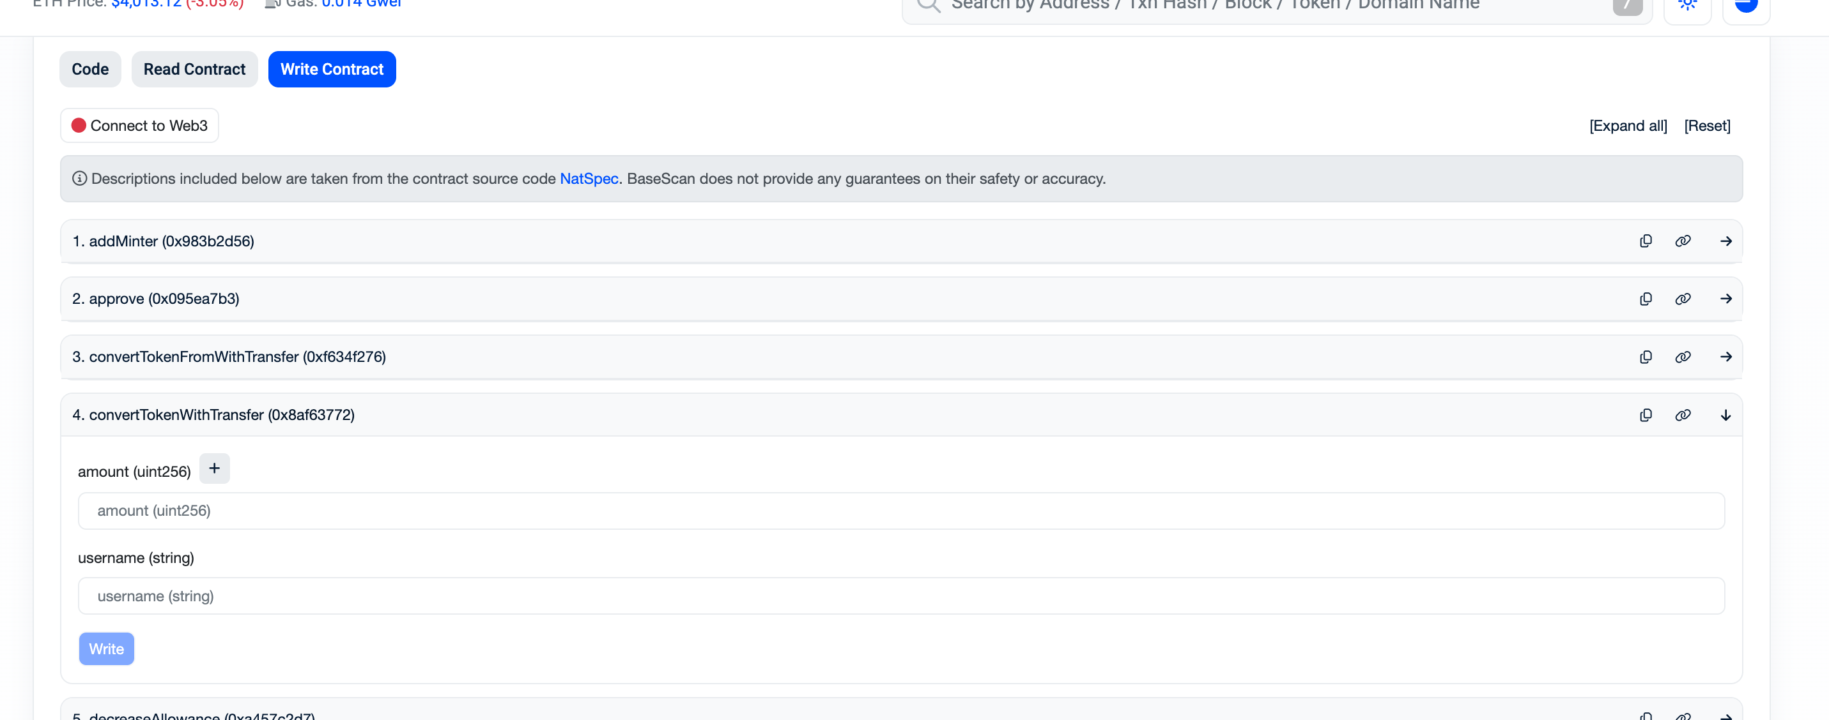Expand the addMinter function arrow
The height and width of the screenshot is (720, 1829).
pyautogui.click(x=1725, y=241)
